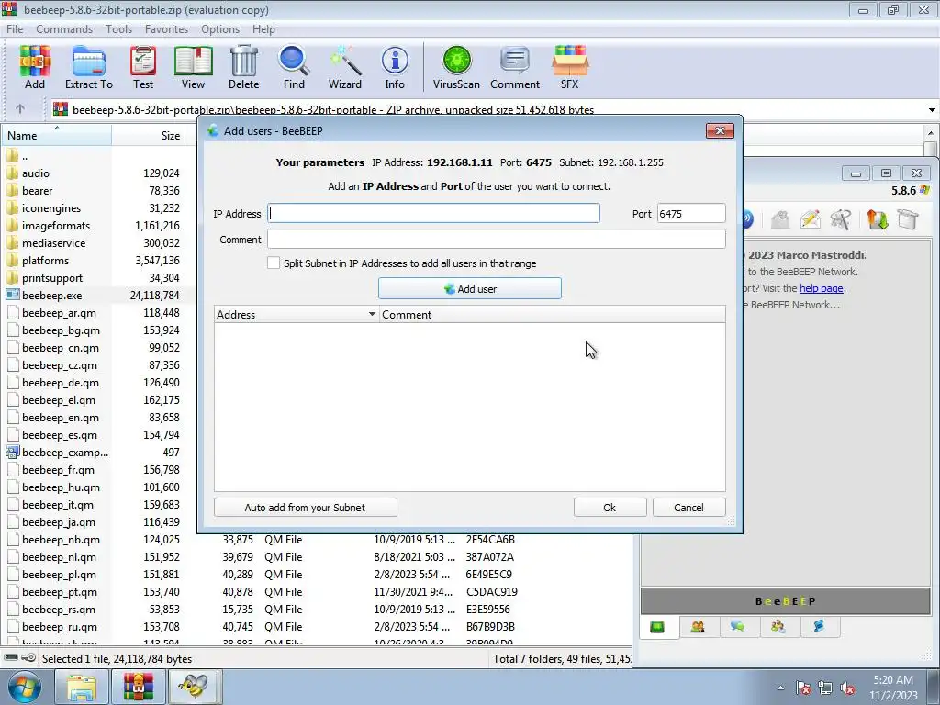Click the greyed envelope icon in BeeBEEP toolbar

pyautogui.click(x=779, y=219)
